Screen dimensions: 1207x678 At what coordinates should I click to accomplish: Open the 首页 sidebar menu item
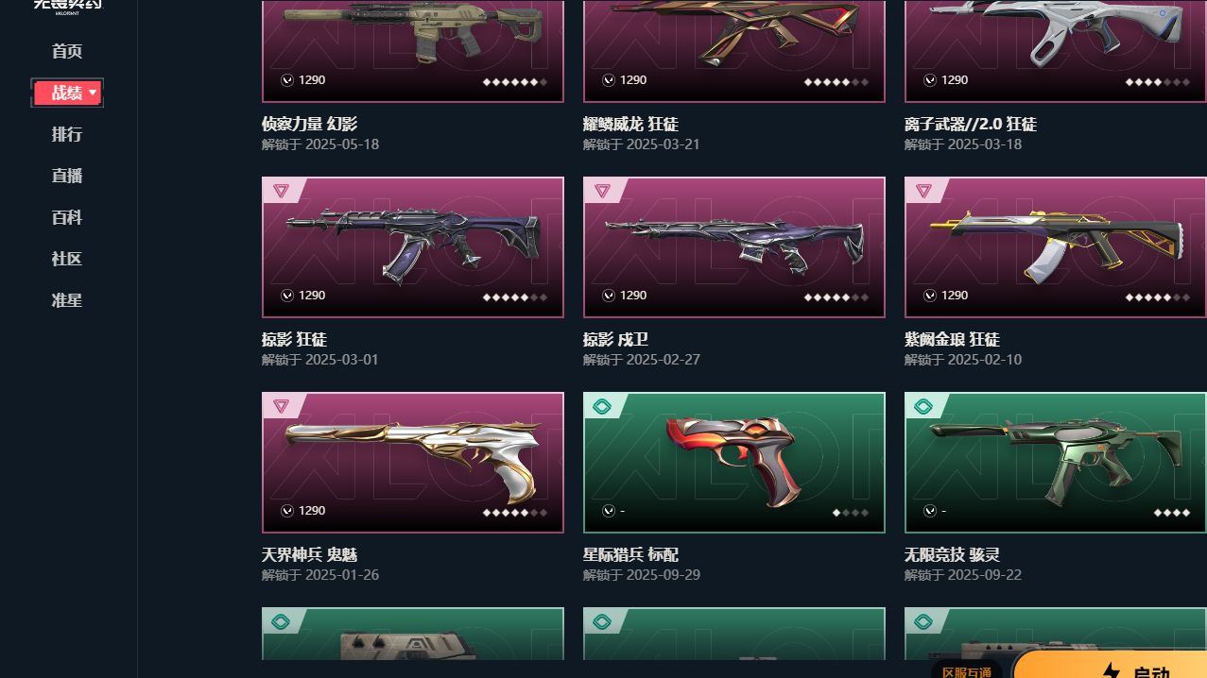click(67, 51)
